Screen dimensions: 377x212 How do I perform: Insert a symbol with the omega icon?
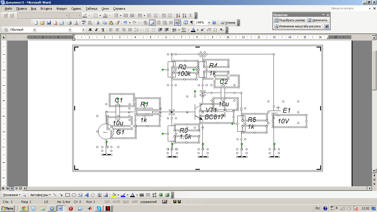click(x=215, y=30)
